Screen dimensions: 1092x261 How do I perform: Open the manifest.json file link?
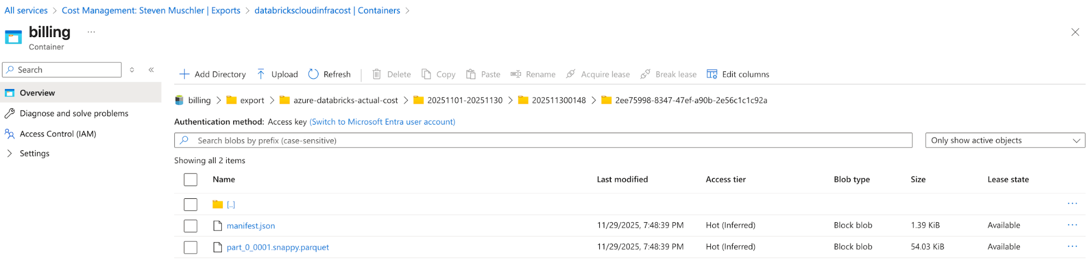[x=251, y=226]
